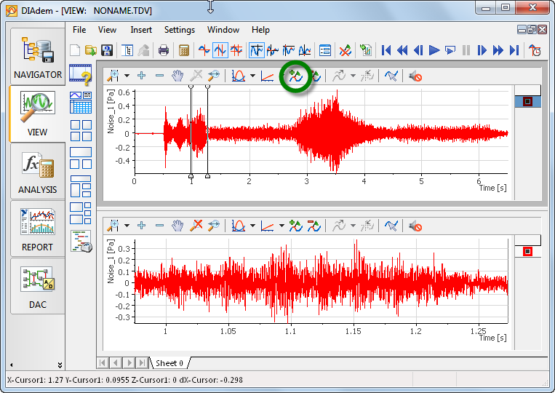This screenshot has width=555, height=393.
Task: Click the print icon in main toolbar
Action: (164, 51)
